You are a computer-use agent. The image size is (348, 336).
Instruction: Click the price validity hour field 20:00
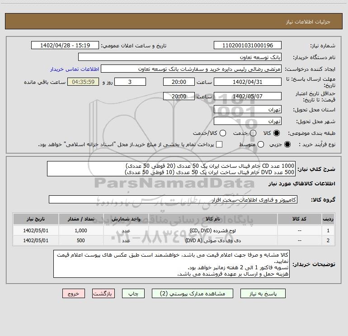click(179, 96)
